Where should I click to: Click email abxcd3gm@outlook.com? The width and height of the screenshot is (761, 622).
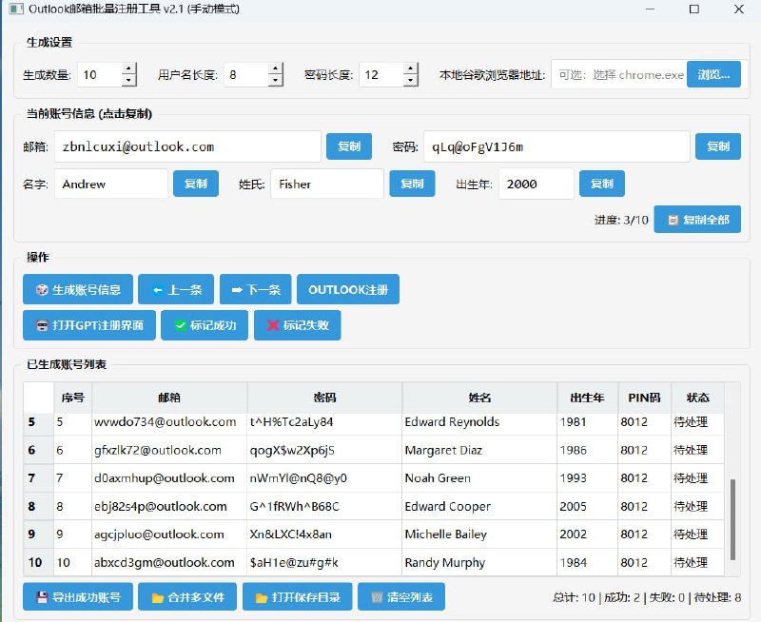click(x=164, y=563)
